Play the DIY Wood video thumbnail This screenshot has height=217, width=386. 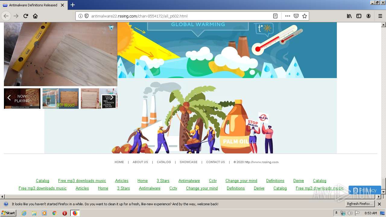click(61, 99)
